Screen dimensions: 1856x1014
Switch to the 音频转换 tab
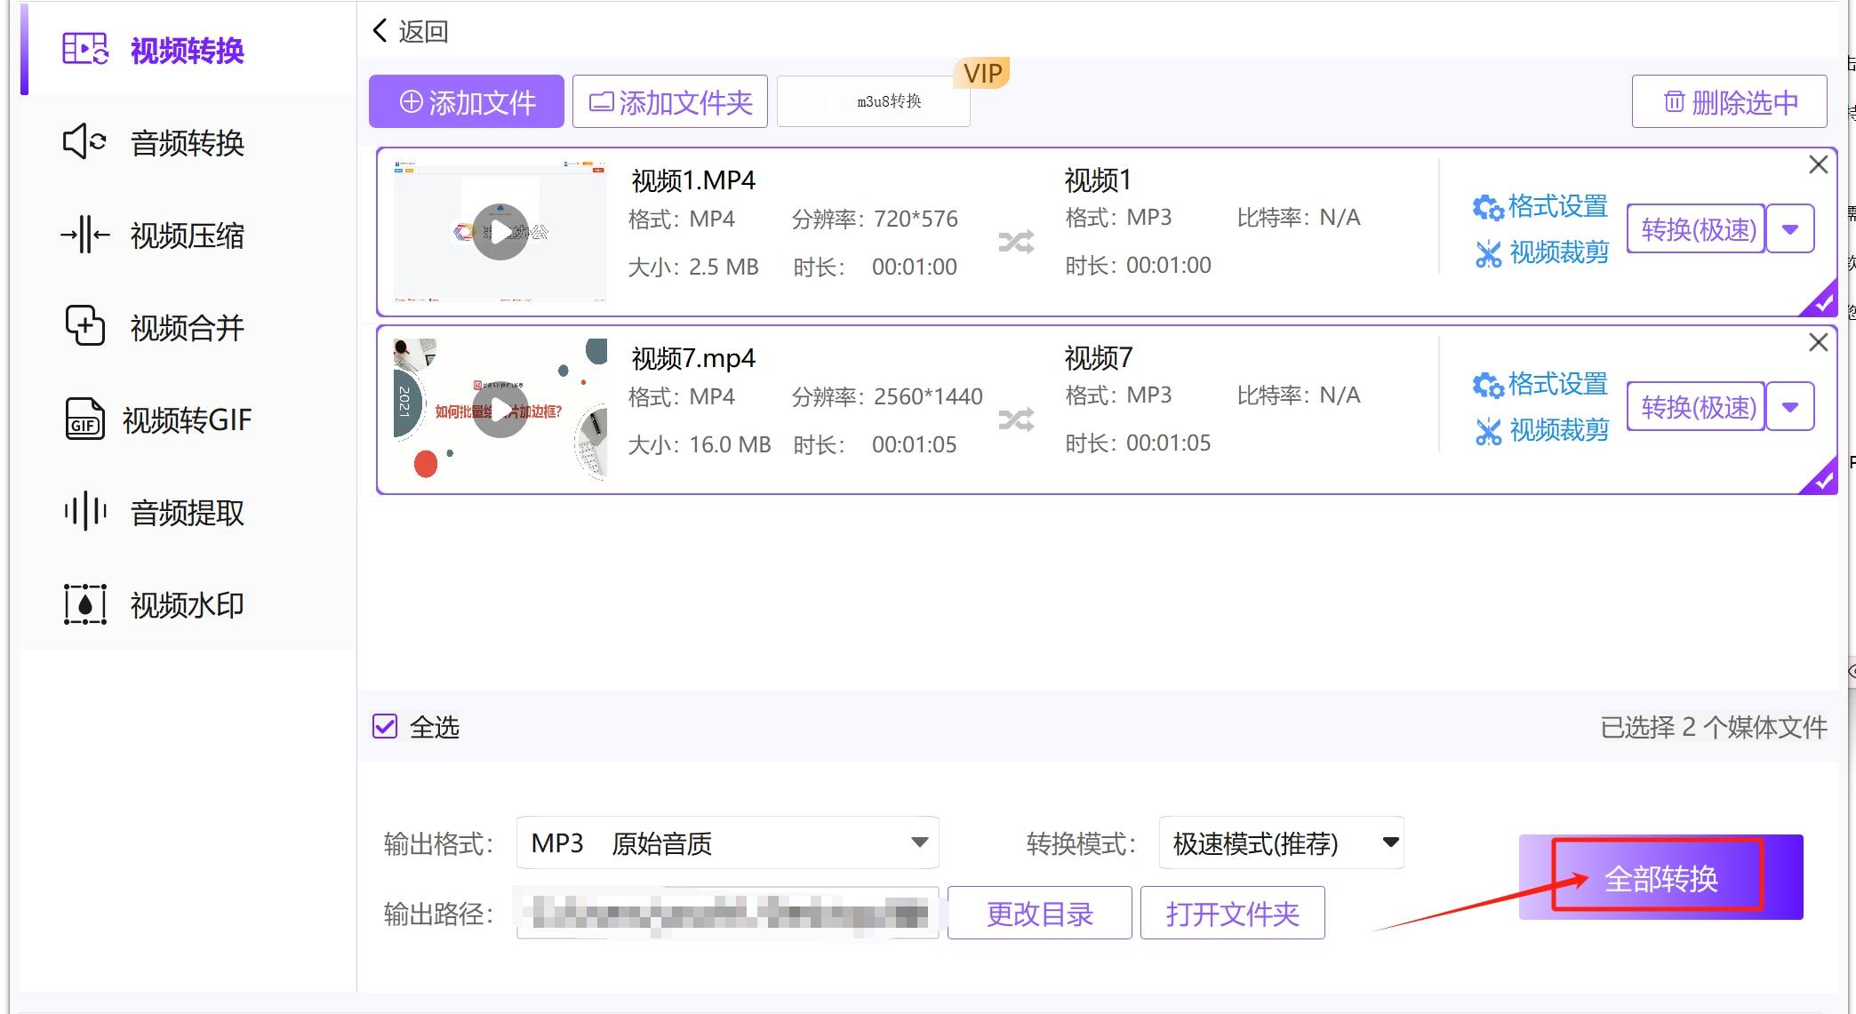(185, 143)
